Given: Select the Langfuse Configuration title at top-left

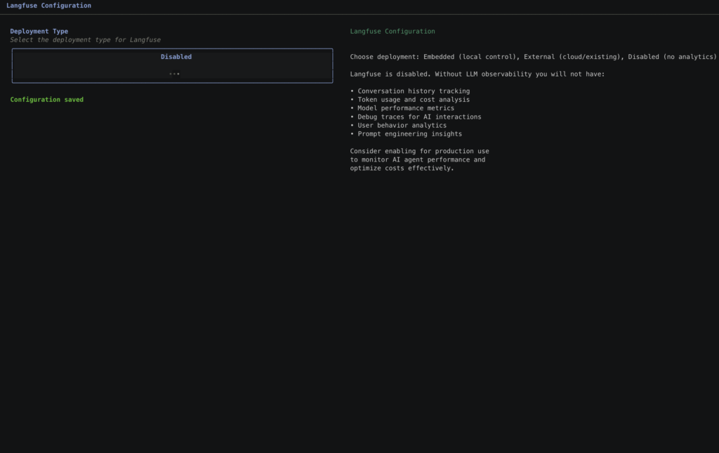Looking at the screenshot, I should [48, 6].
